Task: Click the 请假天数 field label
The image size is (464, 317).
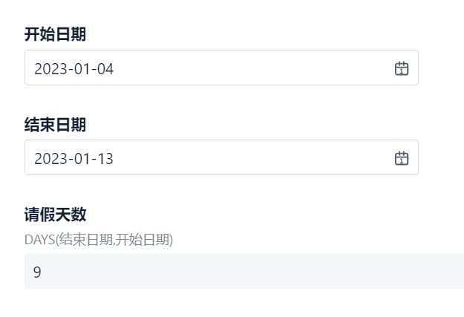Action: pos(56,215)
